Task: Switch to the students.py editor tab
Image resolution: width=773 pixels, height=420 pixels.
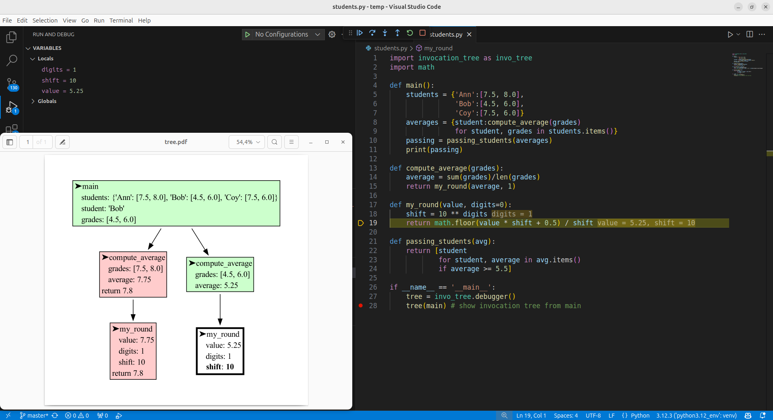Action: [x=446, y=34]
